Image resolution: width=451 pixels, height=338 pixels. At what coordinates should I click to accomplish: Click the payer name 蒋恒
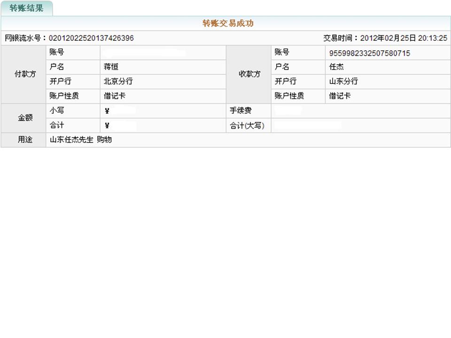click(111, 67)
